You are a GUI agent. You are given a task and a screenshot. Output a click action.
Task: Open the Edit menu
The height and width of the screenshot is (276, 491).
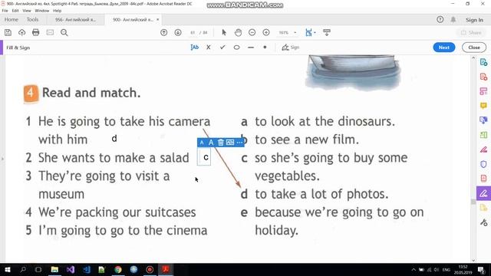pyautogui.click(x=15, y=11)
